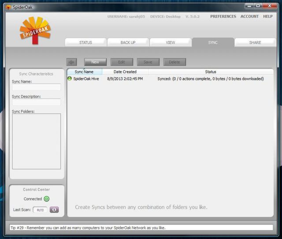Screen dimensions: 282x239
Task: Sort by the Date Created column
Action: click(125, 71)
